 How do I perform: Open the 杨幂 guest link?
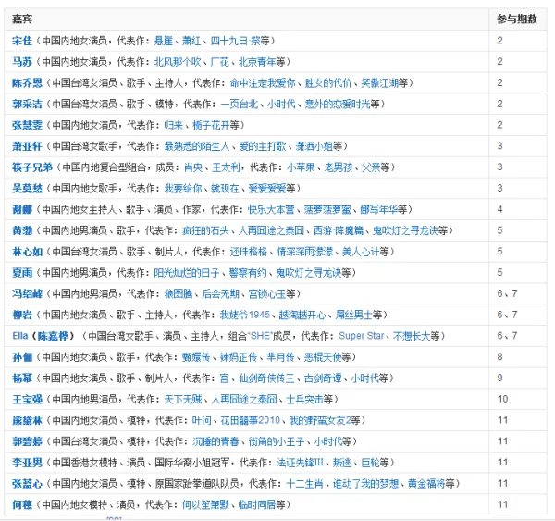coord(22,378)
